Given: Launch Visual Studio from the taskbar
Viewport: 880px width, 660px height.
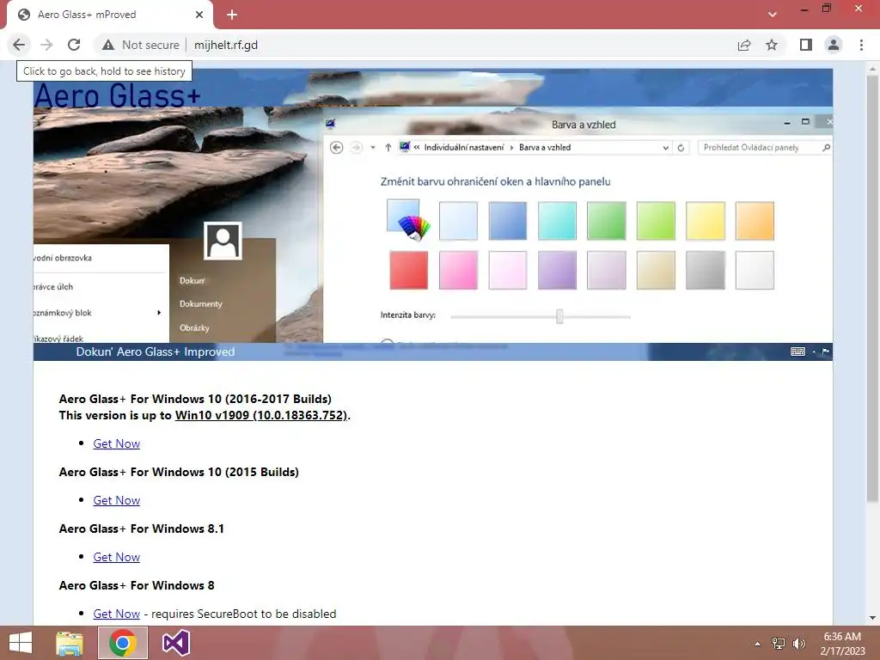Looking at the screenshot, I should [x=175, y=643].
